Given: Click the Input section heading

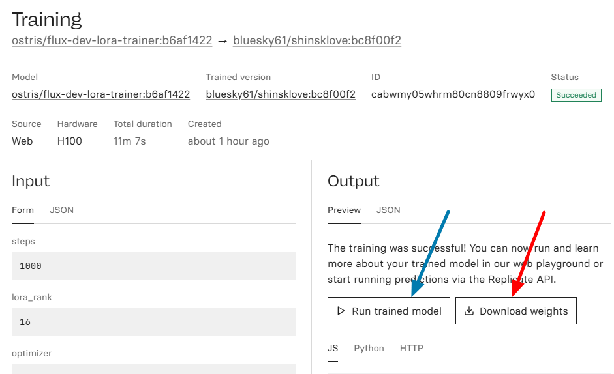Looking at the screenshot, I should click(x=31, y=181).
